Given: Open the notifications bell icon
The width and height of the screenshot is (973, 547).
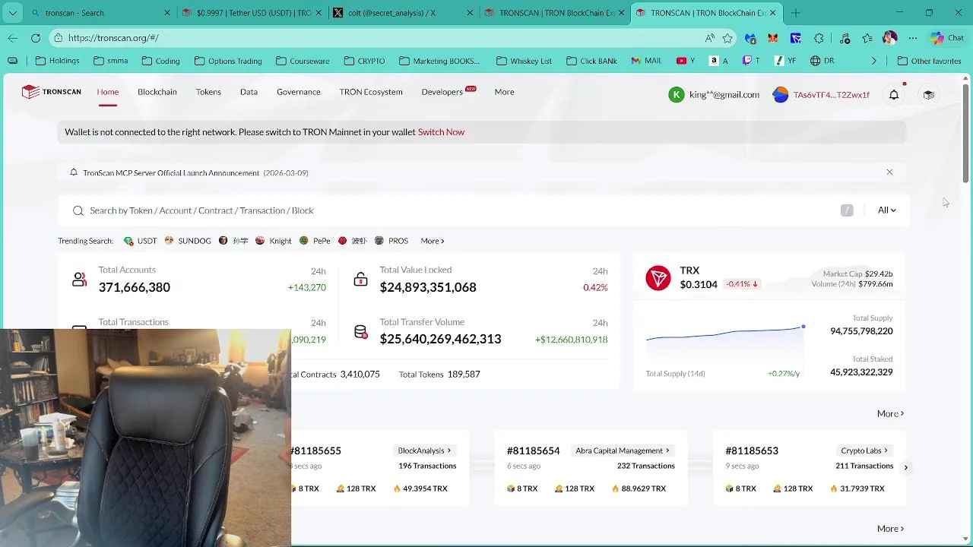Looking at the screenshot, I should pyautogui.click(x=894, y=94).
